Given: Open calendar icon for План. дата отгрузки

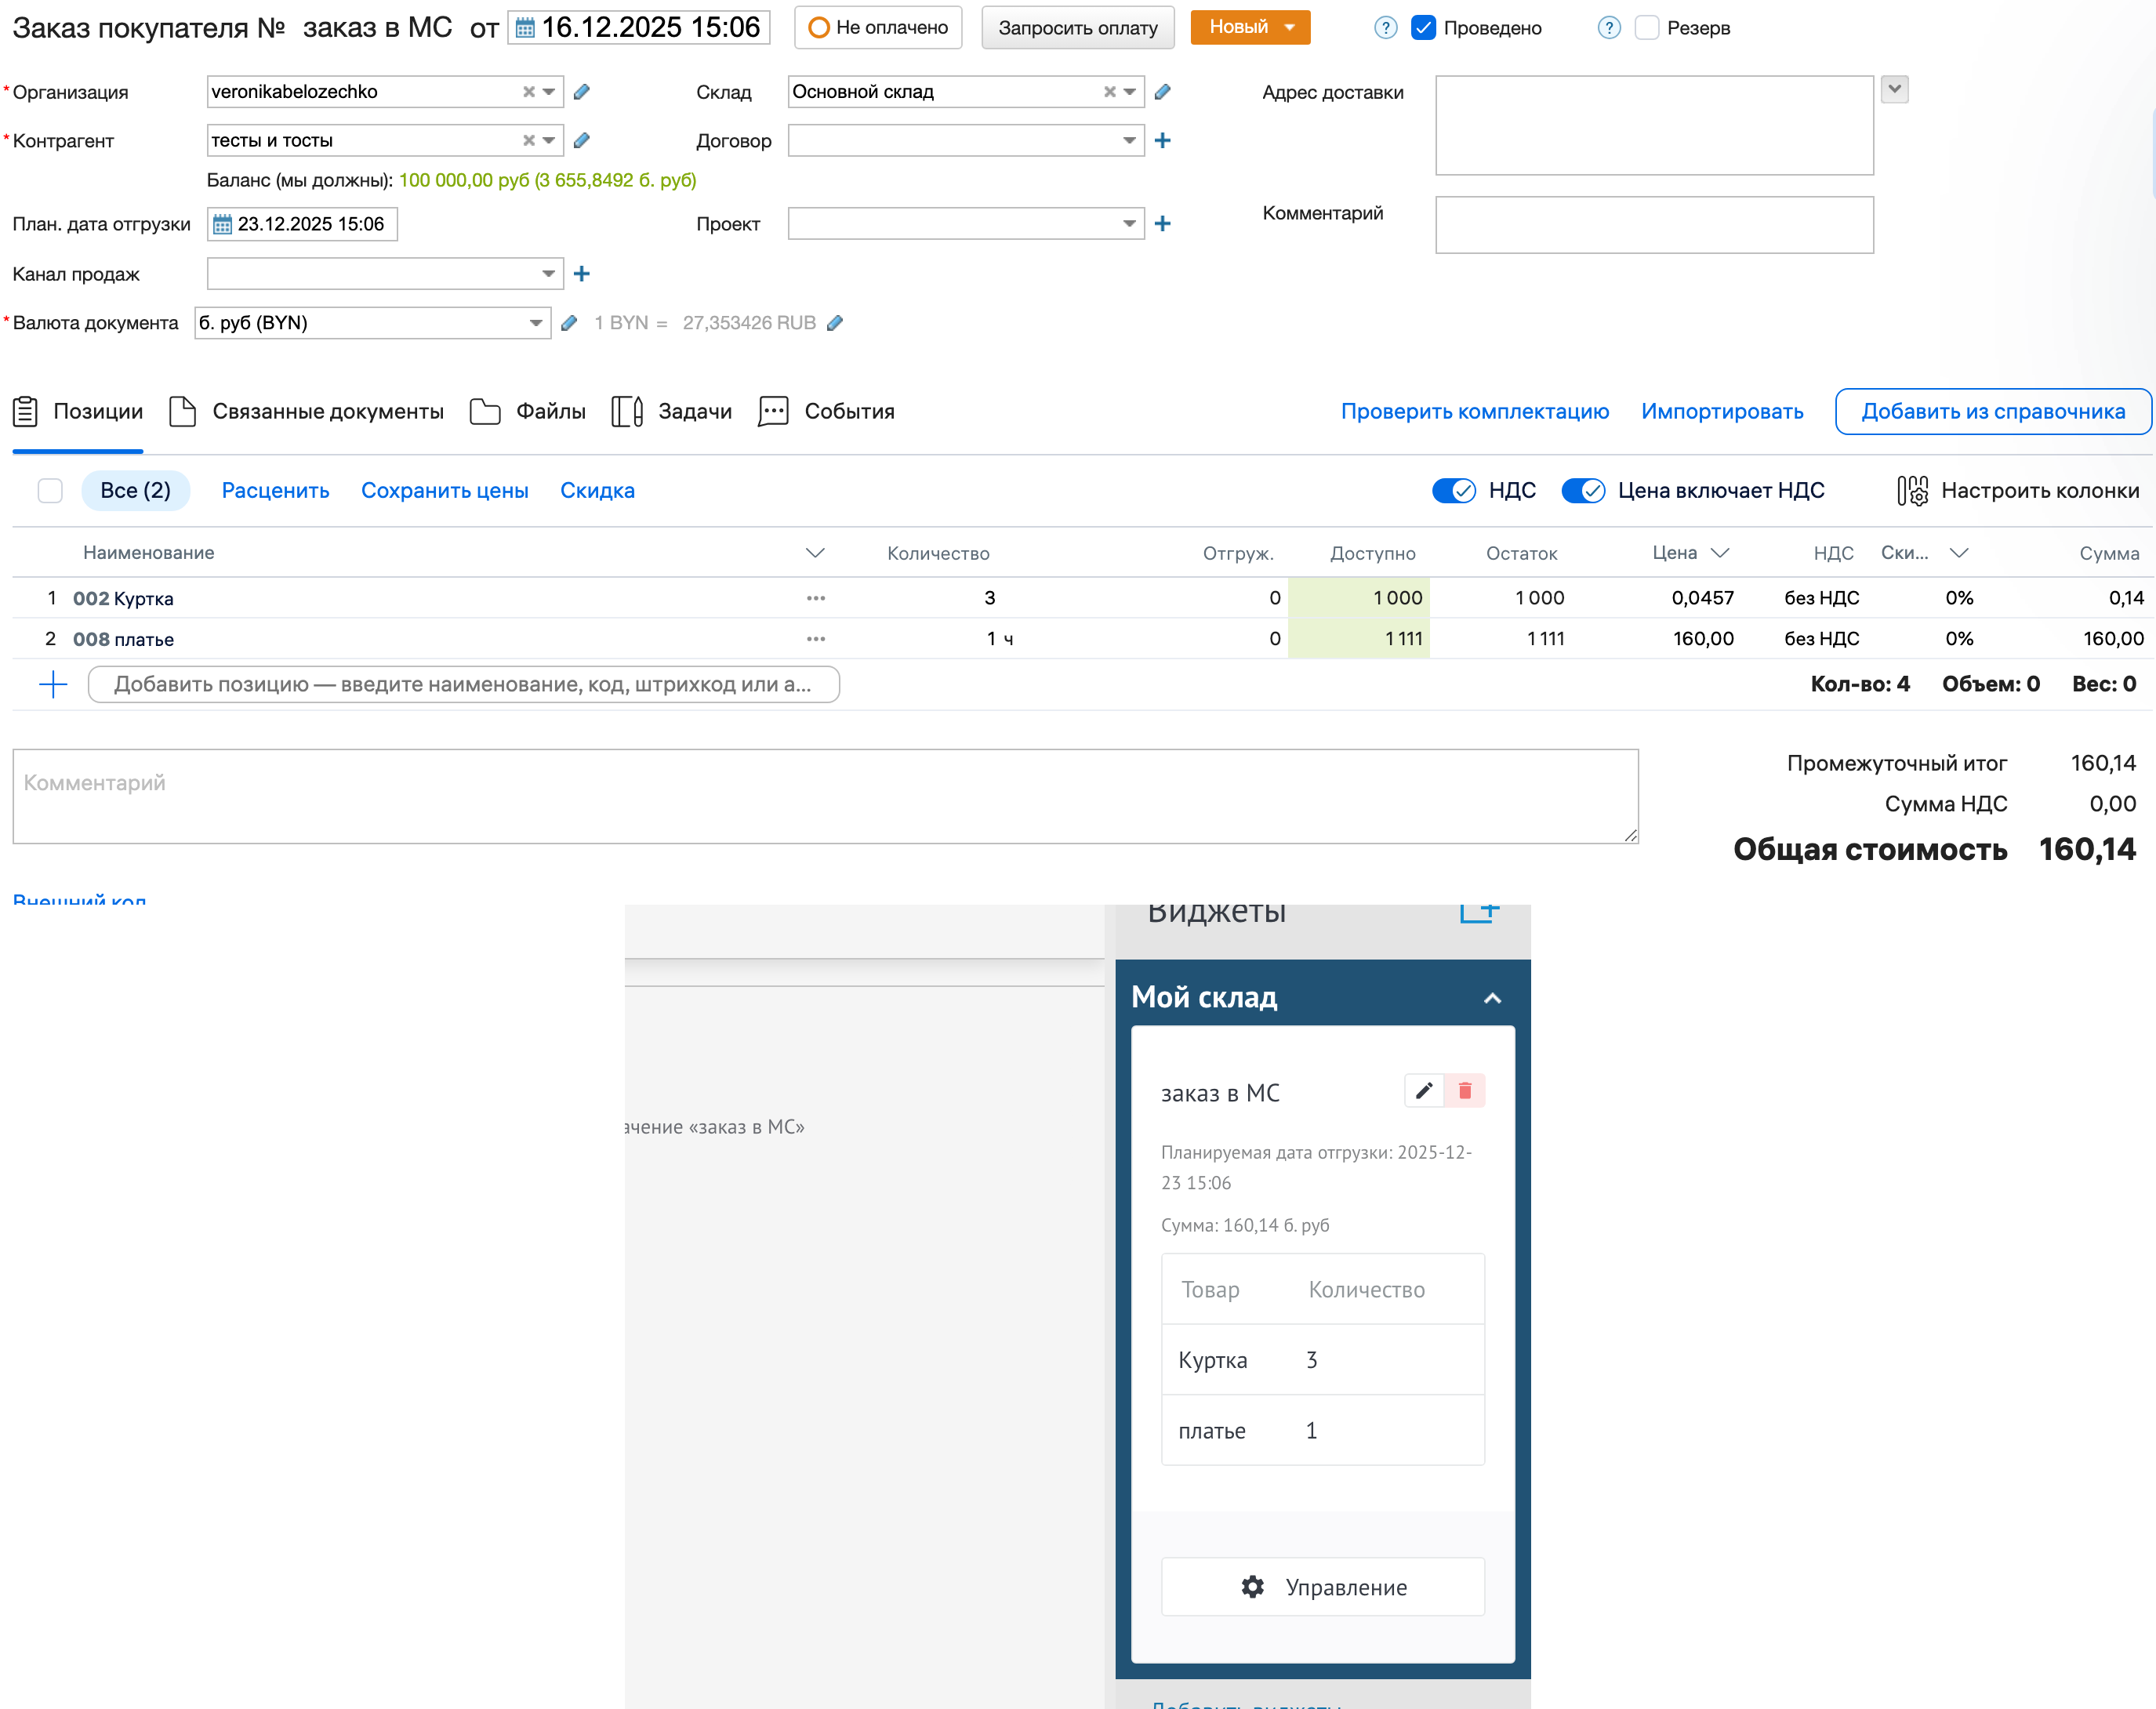Looking at the screenshot, I should pyautogui.click(x=222, y=224).
